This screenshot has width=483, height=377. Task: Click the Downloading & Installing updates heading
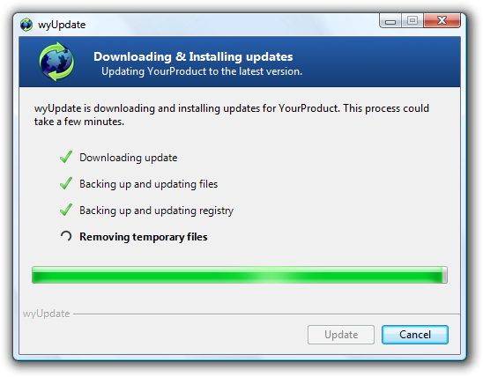[x=193, y=56]
